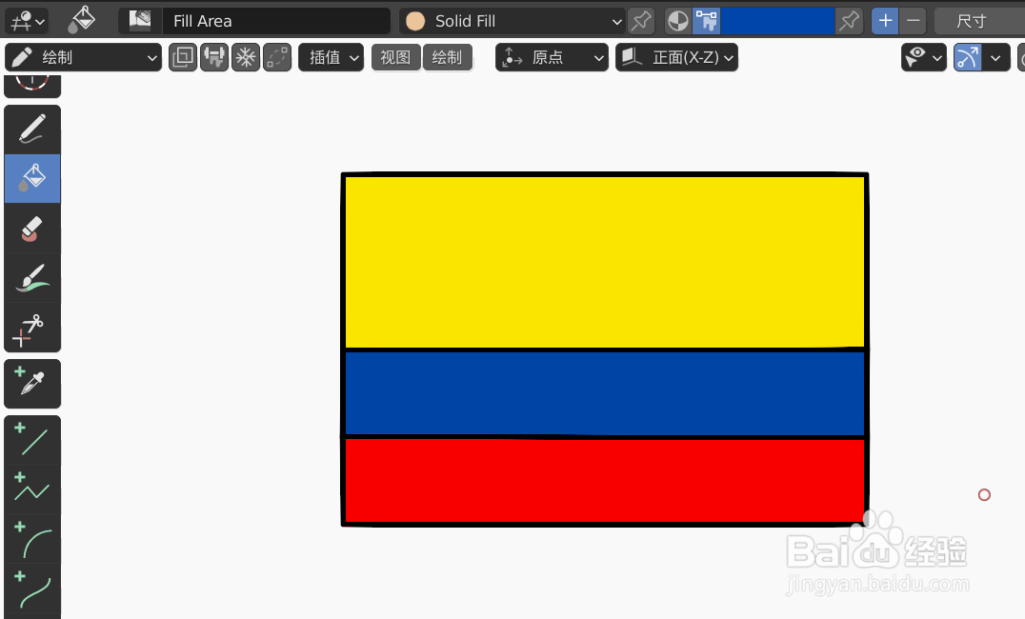Viewport: 1025px width, 619px height.
Task: Select the Eyedropper tool
Action: 32,384
